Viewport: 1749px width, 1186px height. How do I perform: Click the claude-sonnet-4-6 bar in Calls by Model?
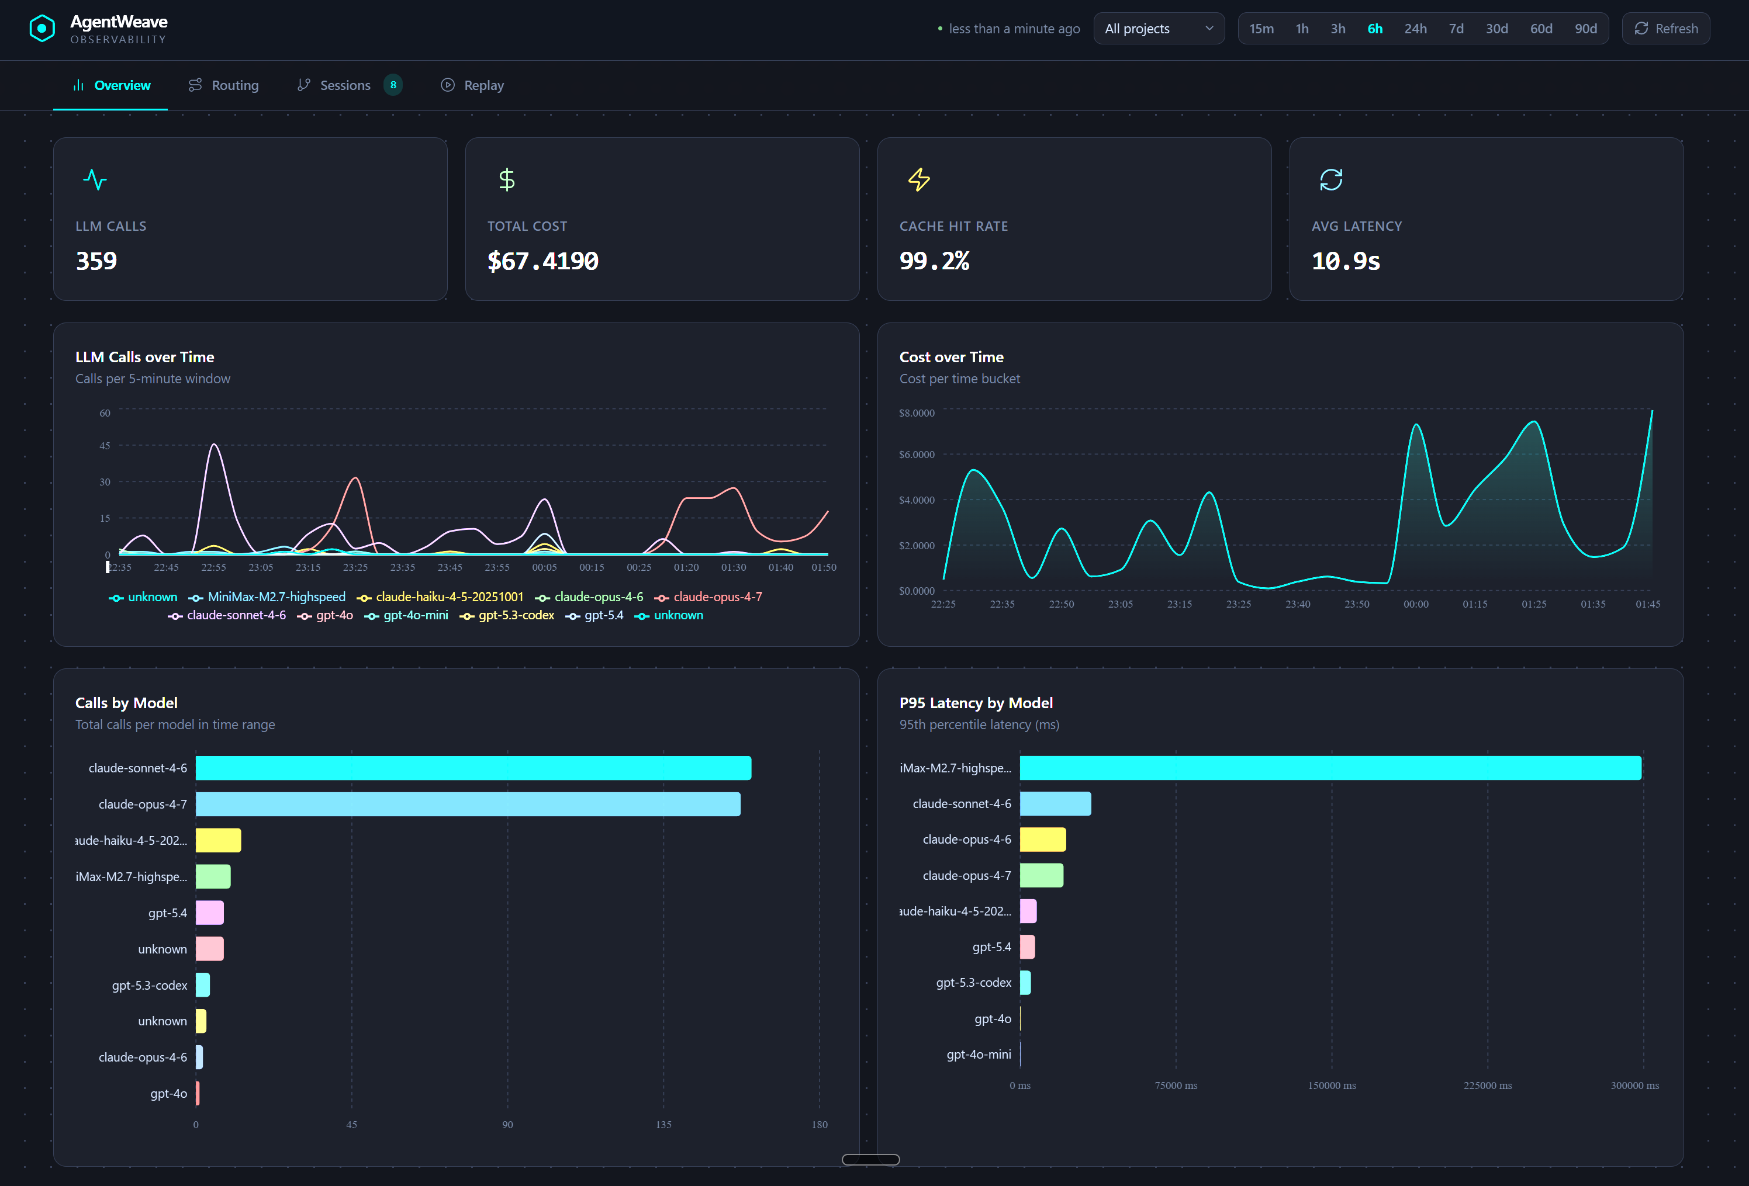click(473, 768)
